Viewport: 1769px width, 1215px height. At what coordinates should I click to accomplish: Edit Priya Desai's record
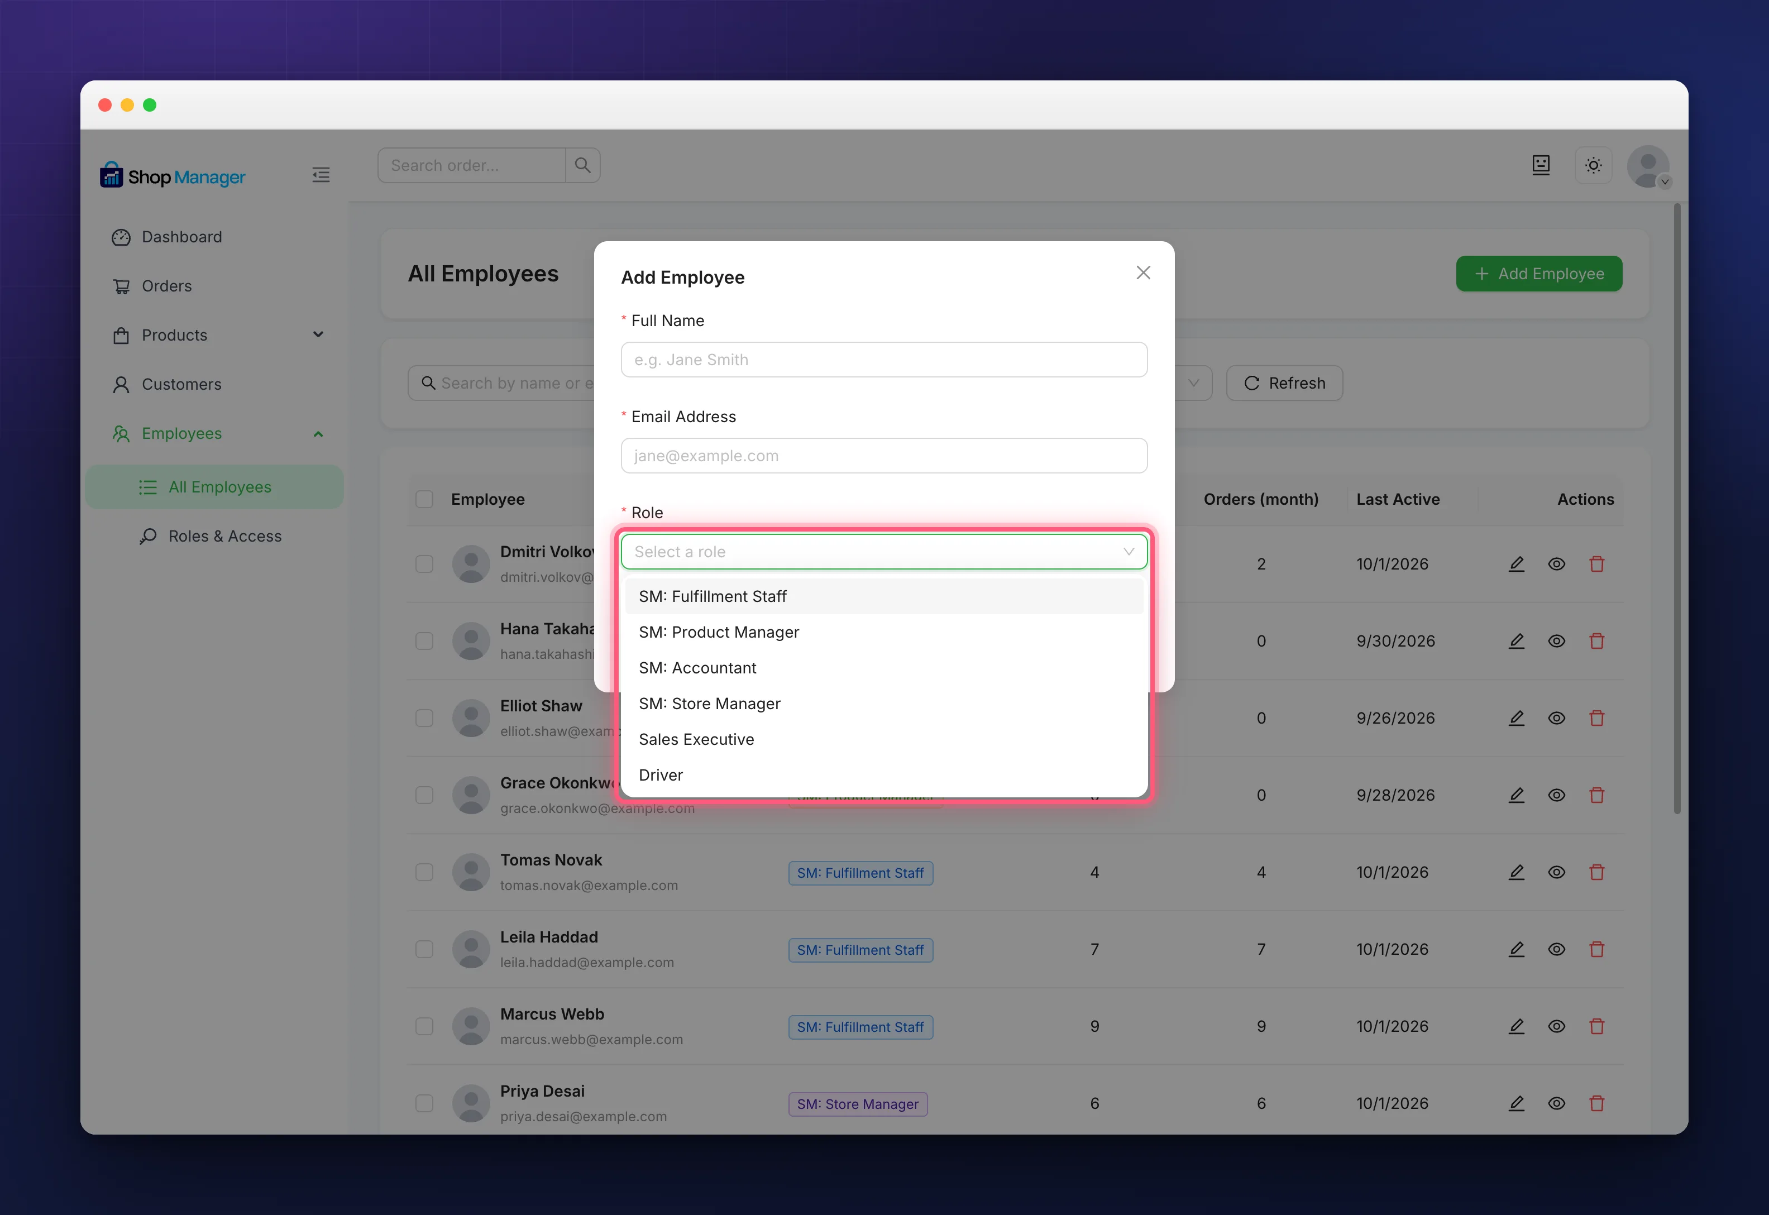(x=1516, y=1103)
